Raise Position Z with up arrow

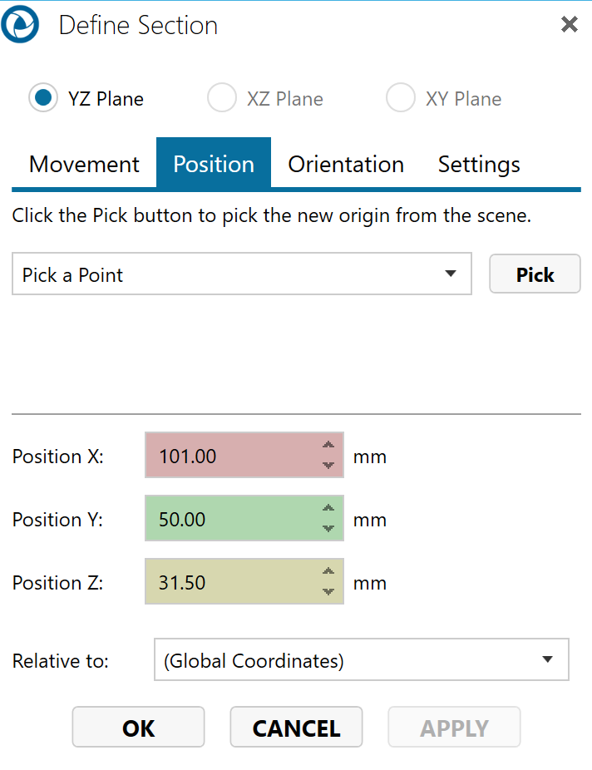click(x=328, y=572)
